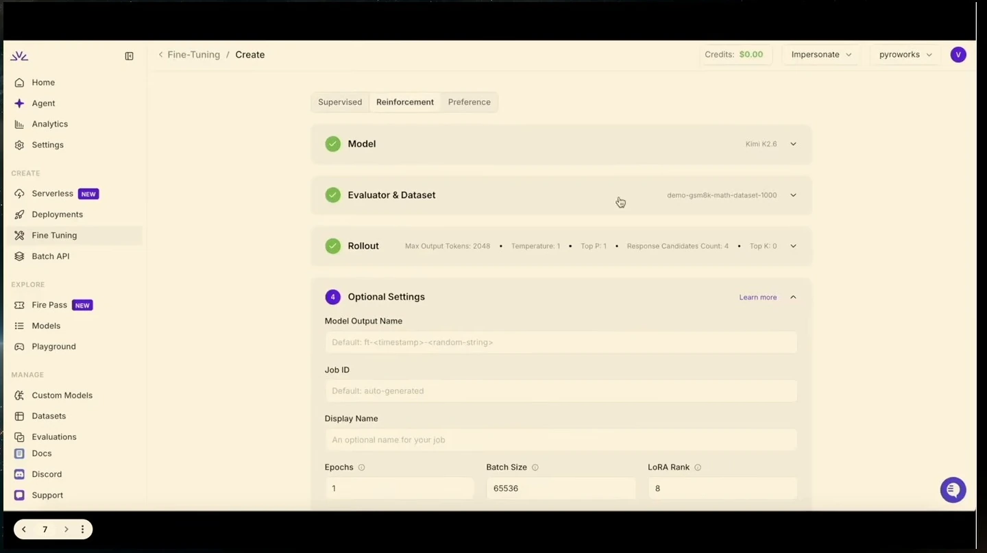Viewport: 987px width, 553px height.
Task: Click the Fireworks logo icon
Action: [x=19, y=56]
